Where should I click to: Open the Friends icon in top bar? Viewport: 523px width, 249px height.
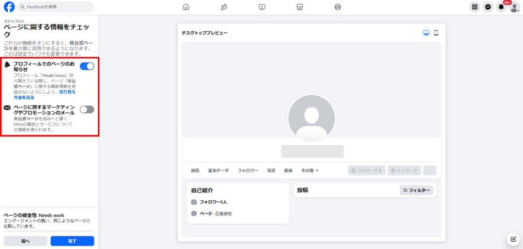[224, 7]
